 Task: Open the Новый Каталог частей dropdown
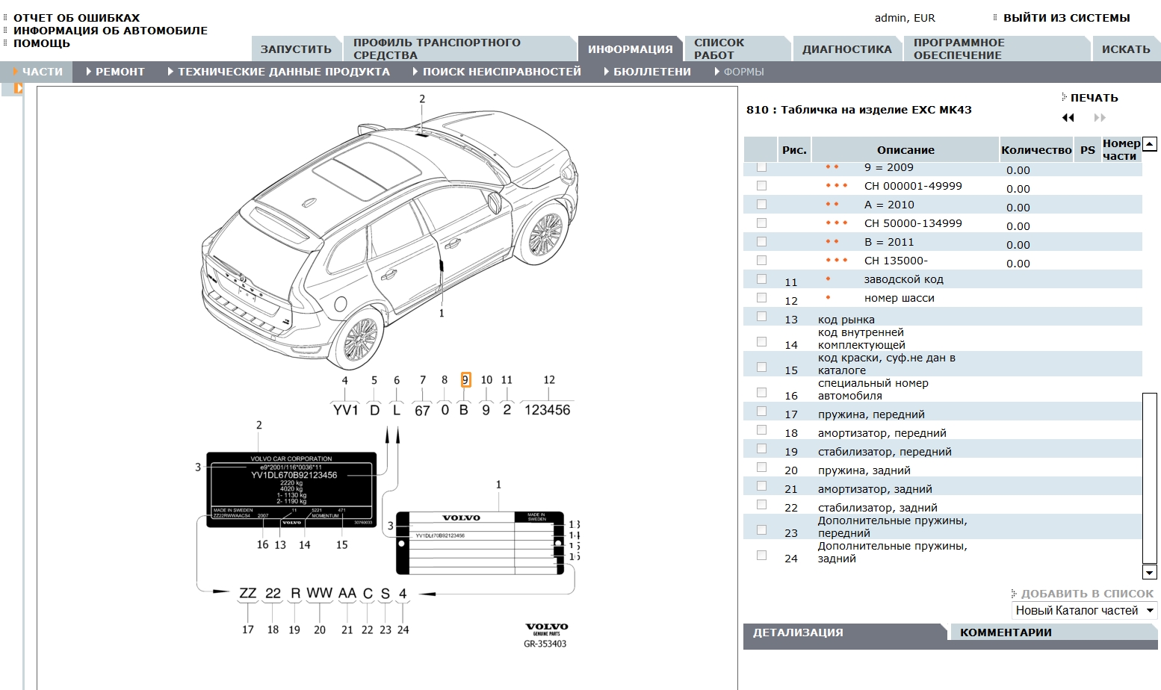point(1084,611)
